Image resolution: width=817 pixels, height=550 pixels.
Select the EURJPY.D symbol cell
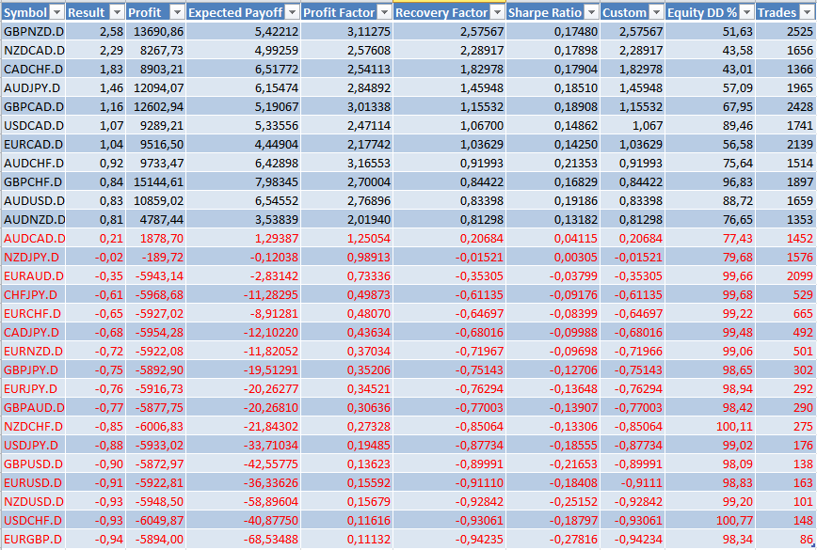(x=33, y=388)
